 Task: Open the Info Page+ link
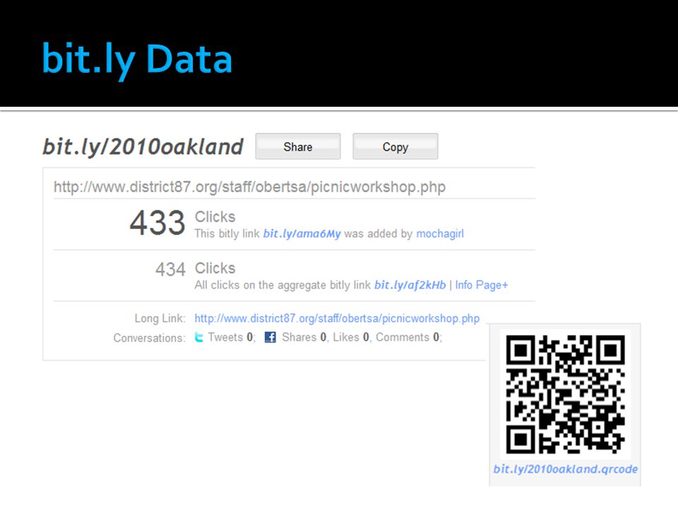(x=481, y=285)
